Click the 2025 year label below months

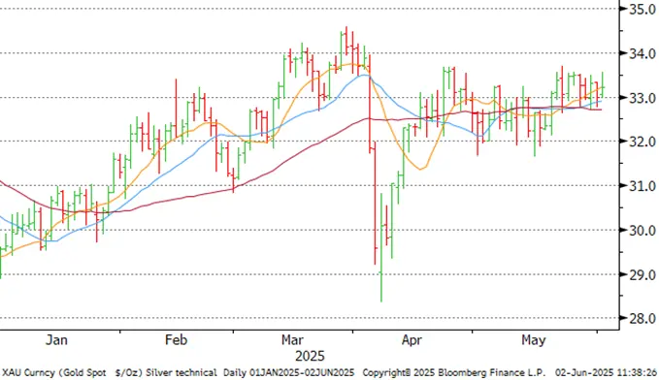(x=310, y=356)
